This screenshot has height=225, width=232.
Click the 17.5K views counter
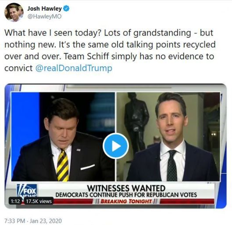(x=39, y=201)
